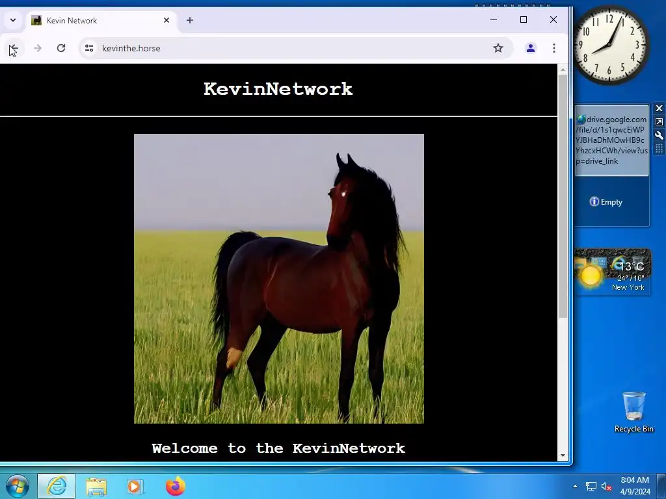
Task: Click the page scrollbar up arrow
Action: click(563, 69)
